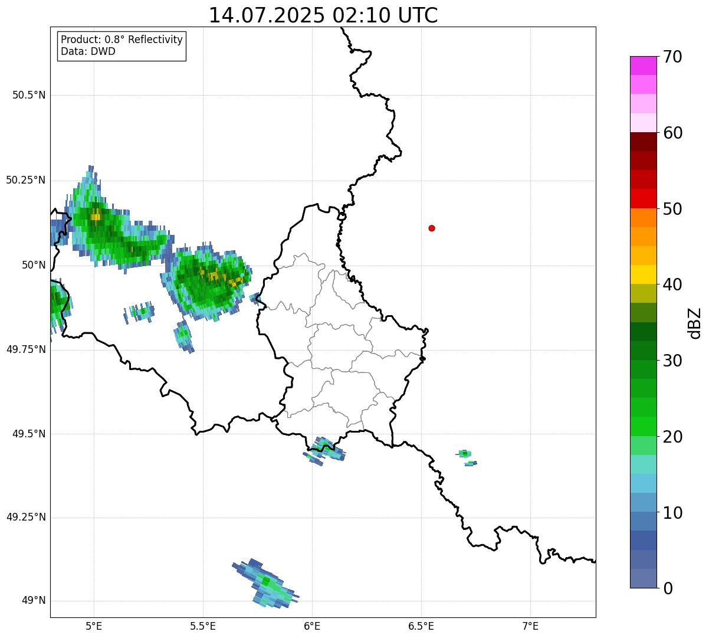Image resolution: width=709 pixels, height=638 pixels.
Task: Click the 7°E longitude label
Action: coord(530,626)
